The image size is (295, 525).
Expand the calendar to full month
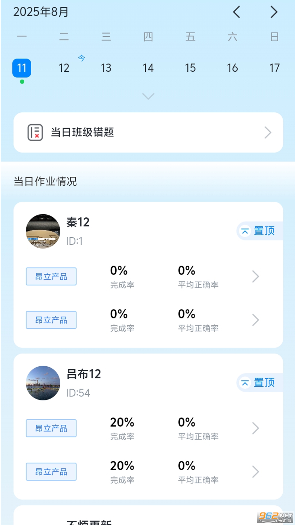click(148, 96)
